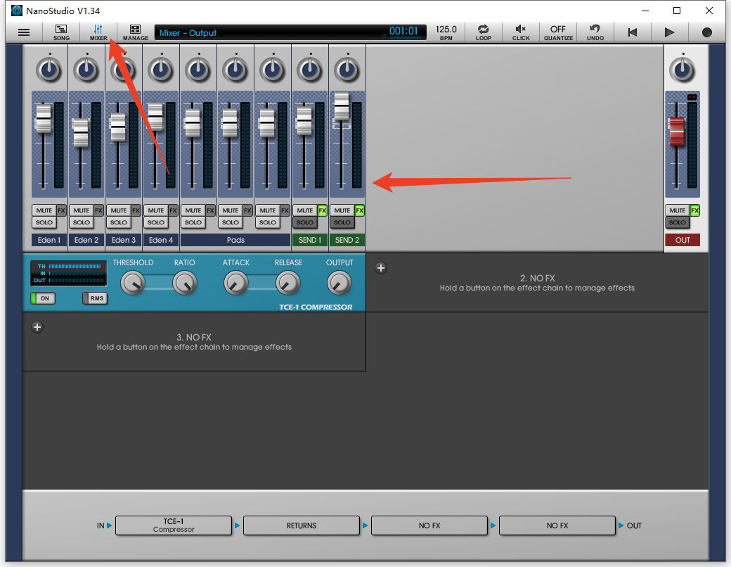
Task: Open the Manage screen
Action: [x=136, y=32]
